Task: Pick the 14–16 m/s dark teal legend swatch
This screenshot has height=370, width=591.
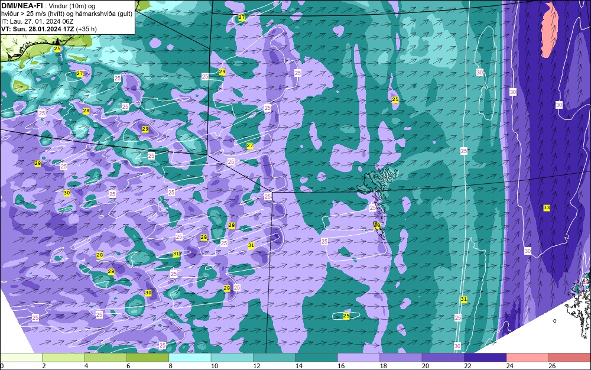Action: click(317, 358)
